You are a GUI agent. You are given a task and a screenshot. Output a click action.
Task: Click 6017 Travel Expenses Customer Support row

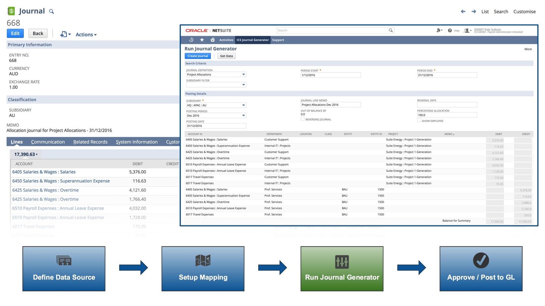pyautogui.click(x=359, y=177)
